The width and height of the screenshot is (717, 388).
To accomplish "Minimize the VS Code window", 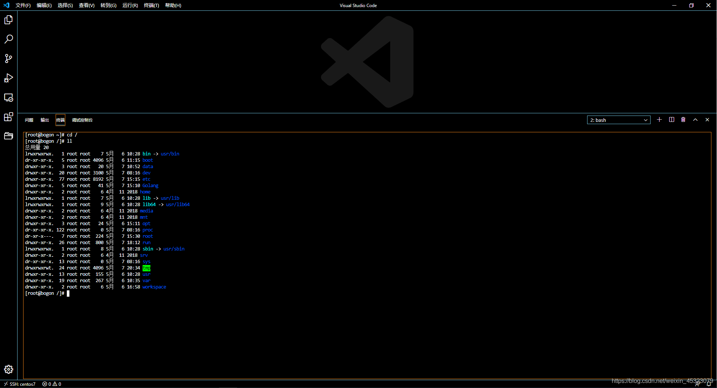I will click(x=674, y=5).
